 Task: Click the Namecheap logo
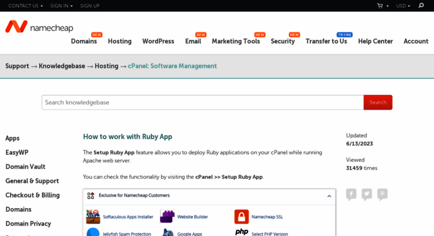point(39,27)
